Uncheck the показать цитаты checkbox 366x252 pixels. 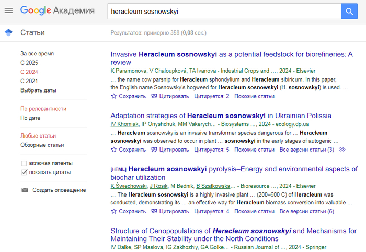[x=24, y=172]
